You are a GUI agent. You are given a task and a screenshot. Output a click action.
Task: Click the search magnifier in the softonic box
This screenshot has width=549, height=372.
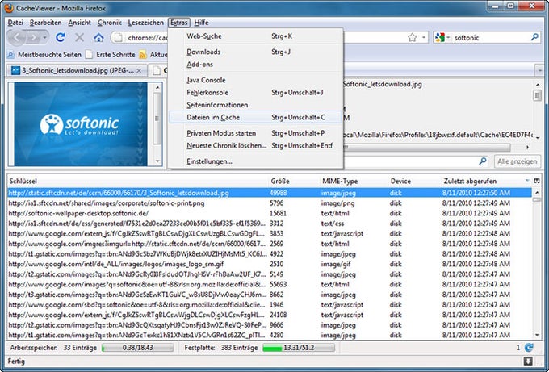534,37
